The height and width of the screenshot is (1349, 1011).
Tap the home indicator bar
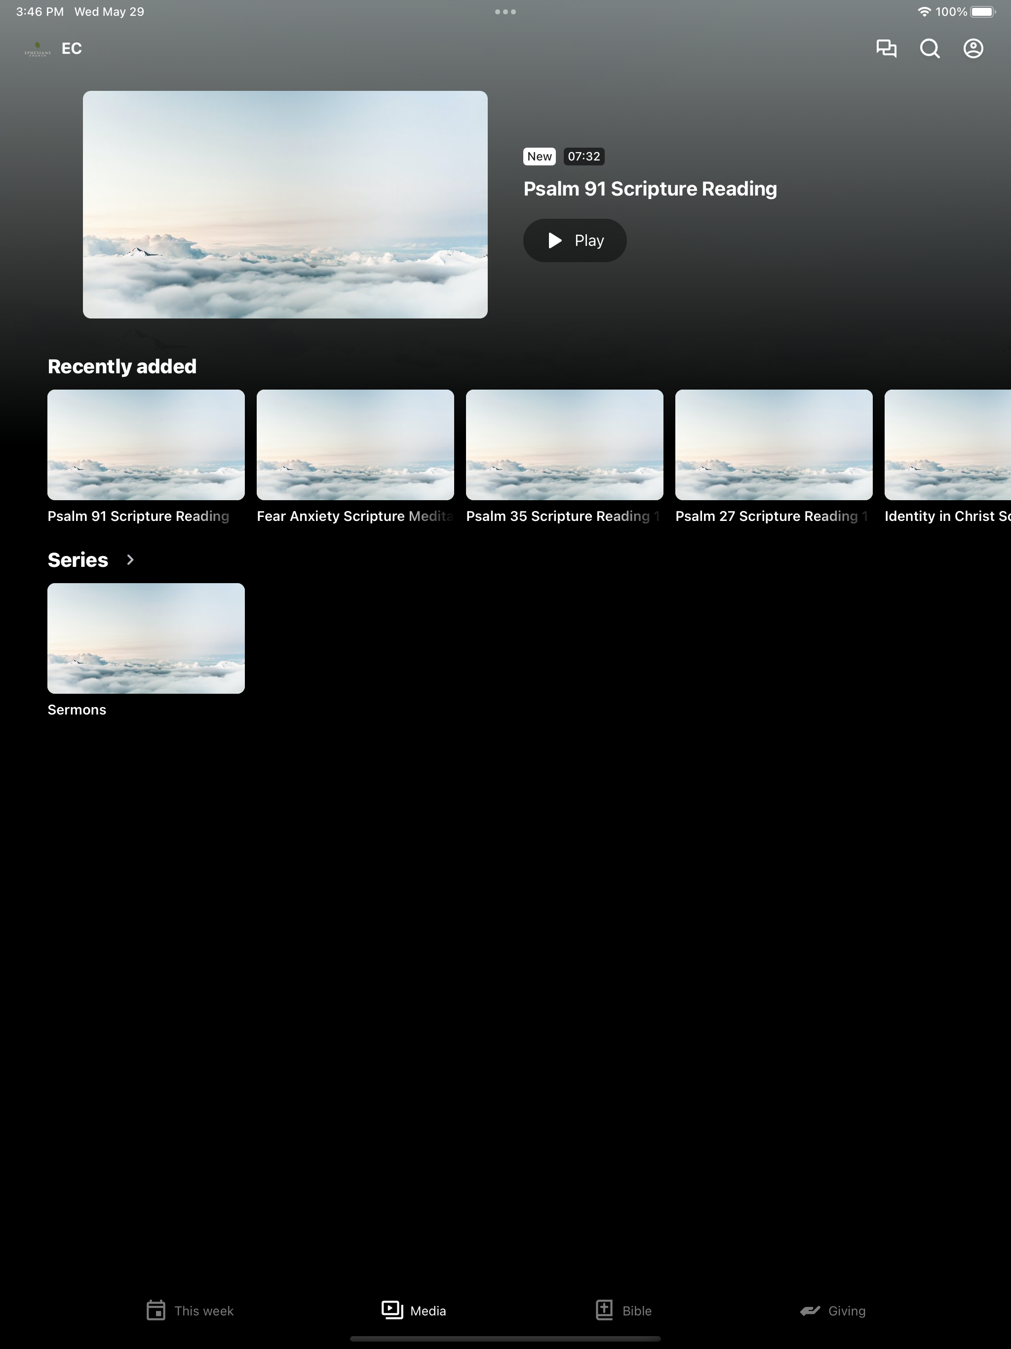(x=505, y=1339)
